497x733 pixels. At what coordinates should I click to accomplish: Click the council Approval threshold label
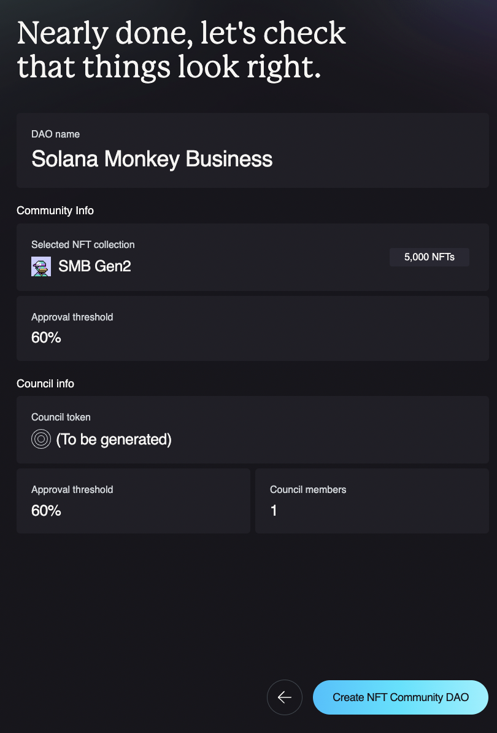[72, 489]
